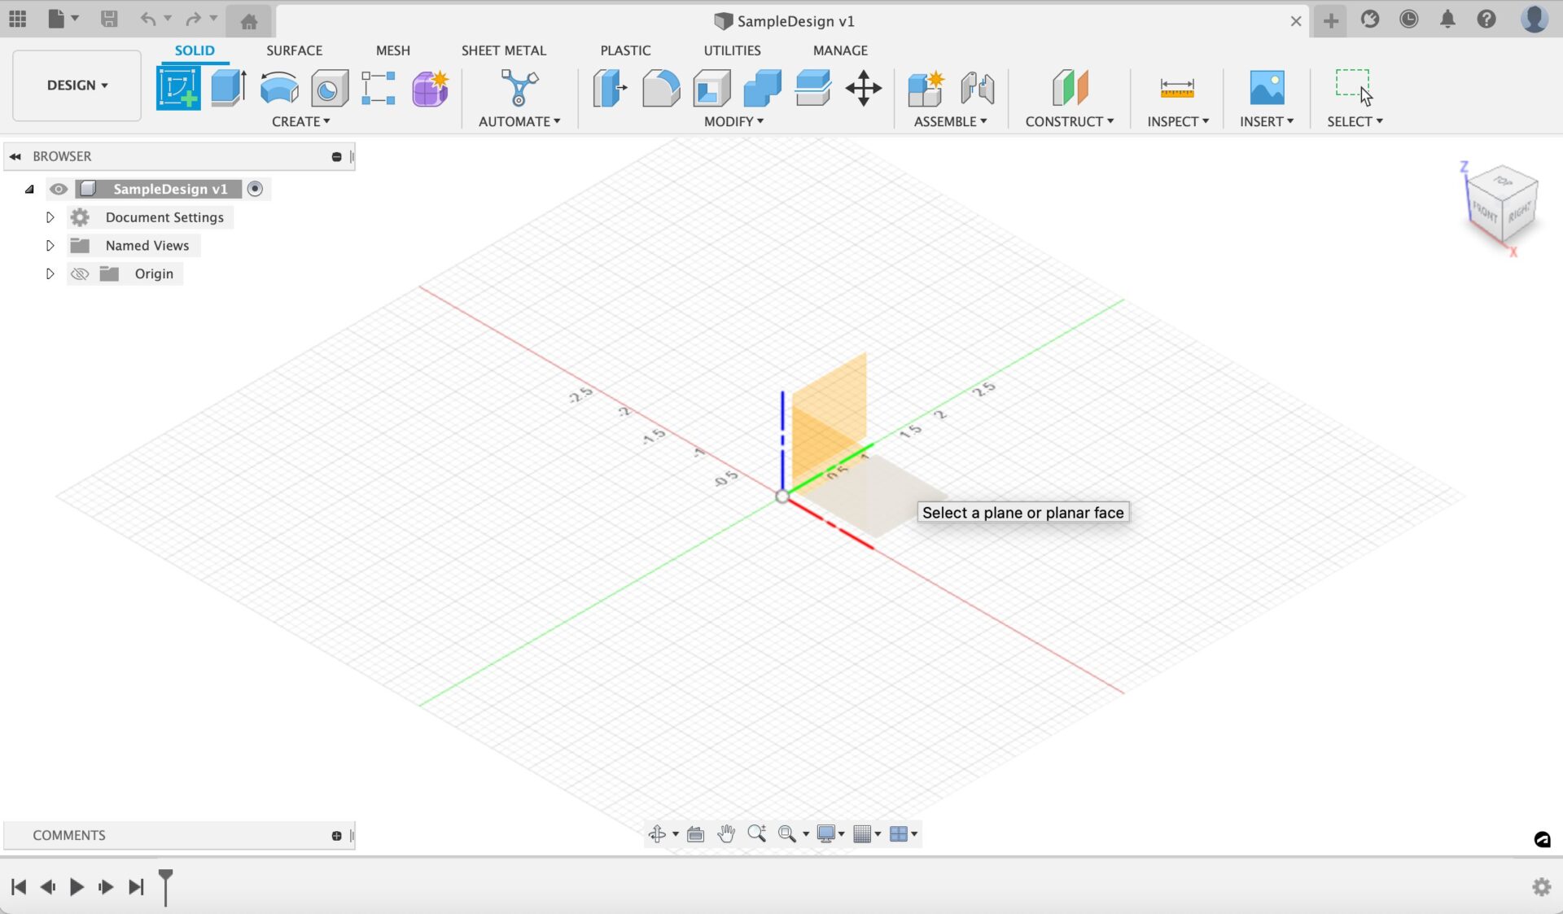Image resolution: width=1563 pixels, height=914 pixels.
Task: Hide the SampleDesign v1 component
Action: pyautogui.click(x=58, y=189)
